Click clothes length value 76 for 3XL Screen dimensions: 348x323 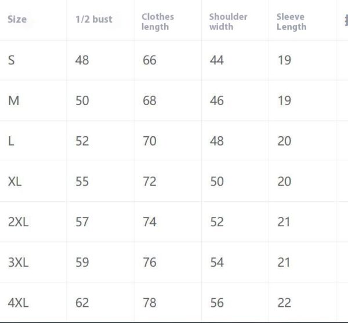[149, 262]
